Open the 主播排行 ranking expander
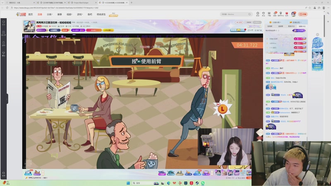The image size is (331, 186). pos(275,22)
